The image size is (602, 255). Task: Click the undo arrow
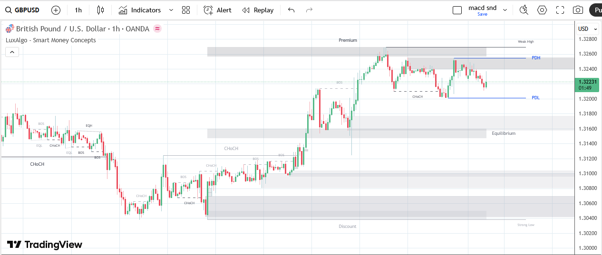pyautogui.click(x=291, y=10)
